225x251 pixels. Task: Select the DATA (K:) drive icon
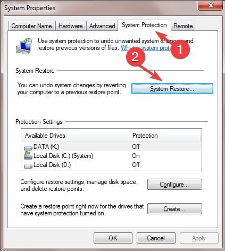(x=28, y=148)
